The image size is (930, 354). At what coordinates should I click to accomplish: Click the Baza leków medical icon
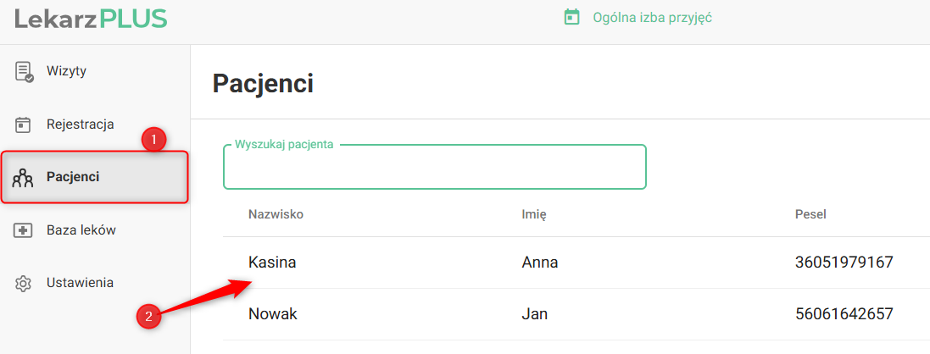24,230
